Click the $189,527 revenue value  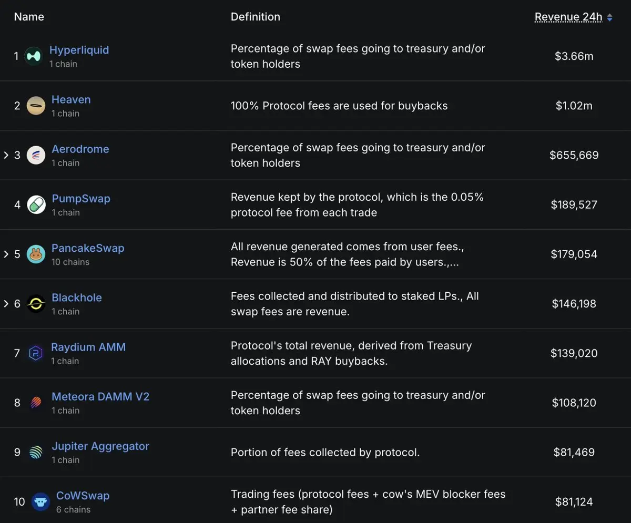(574, 204)
